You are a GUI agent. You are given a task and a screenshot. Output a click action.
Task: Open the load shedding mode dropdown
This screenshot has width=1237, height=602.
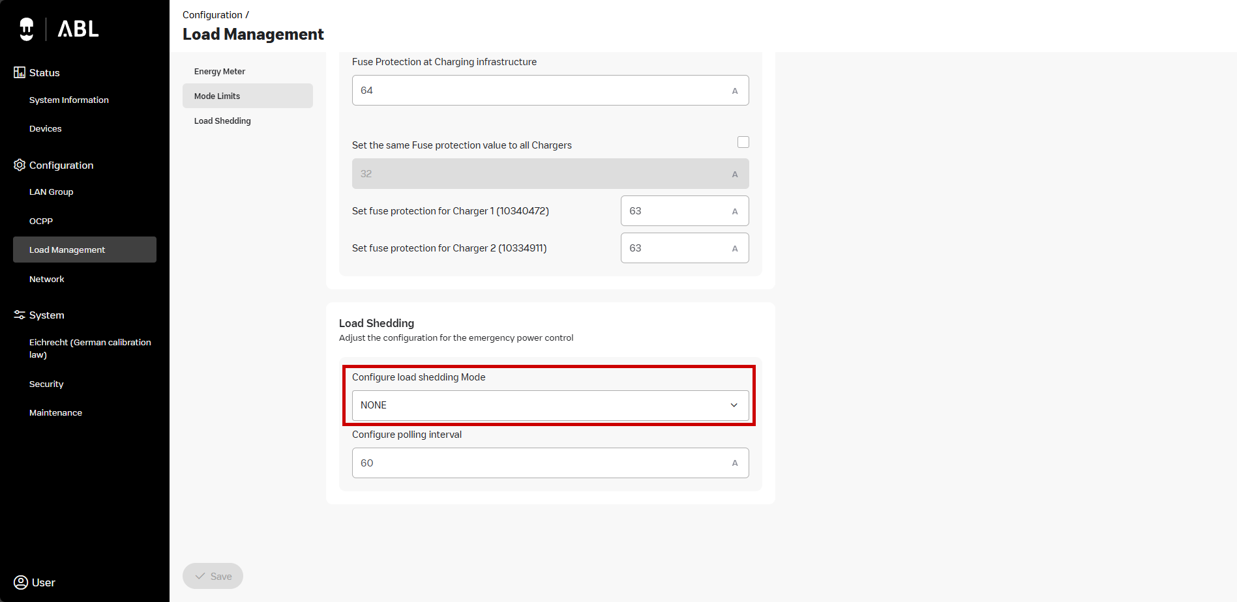coord(550,405)
